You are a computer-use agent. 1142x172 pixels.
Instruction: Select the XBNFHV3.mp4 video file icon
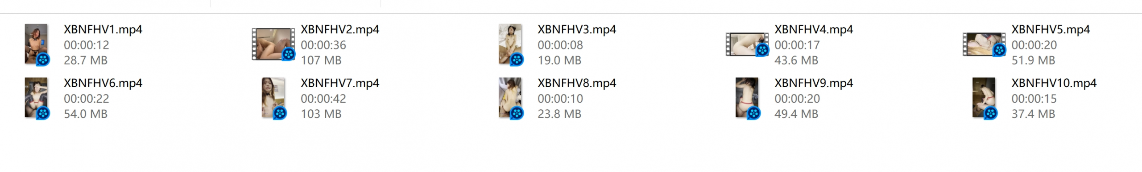(510, 44)
